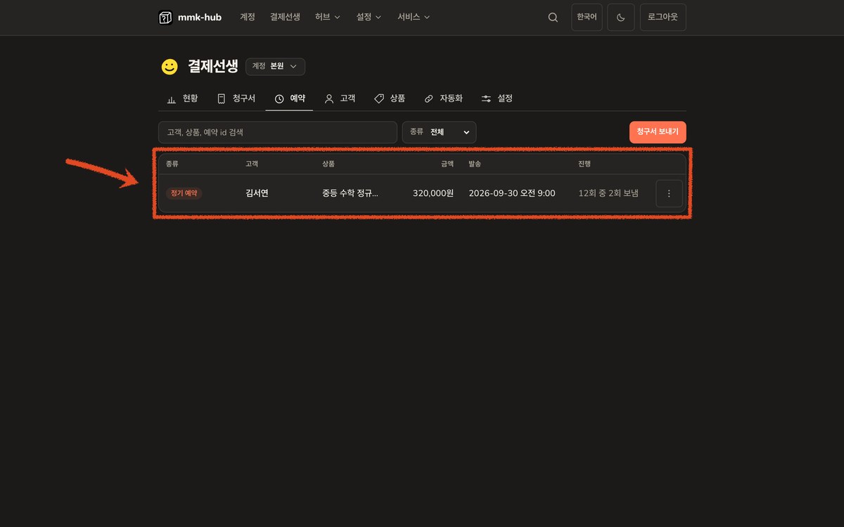Click the 320,000원 amount cell
This screenshot has height=527, width=844.
(433, 193)
